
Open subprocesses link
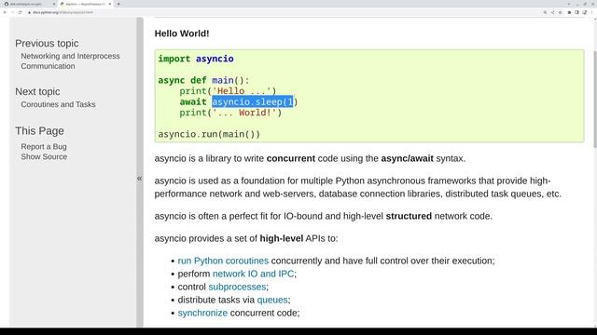click(x=237, y=287)
